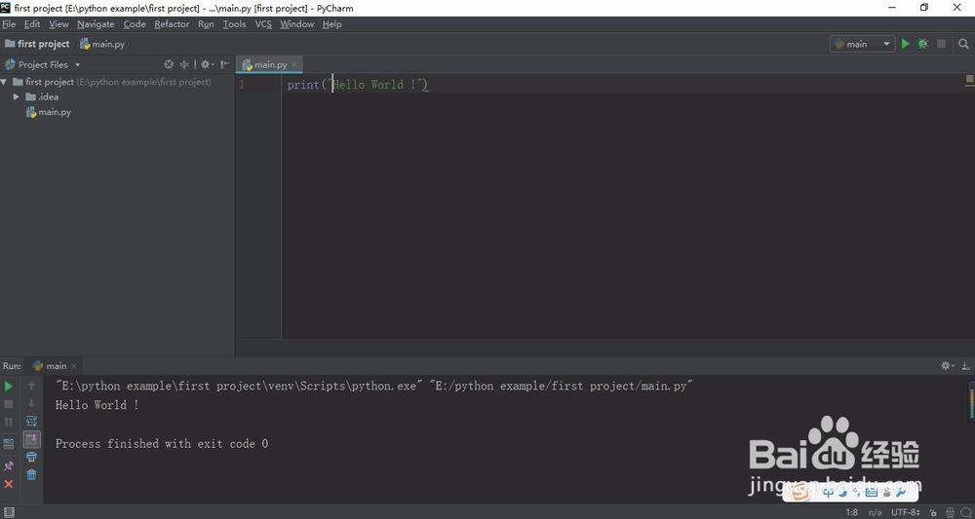This screenshot has height=519, width=975.
Task: Click the down arrow in Run console toolbar
Action: click(31, 403)
